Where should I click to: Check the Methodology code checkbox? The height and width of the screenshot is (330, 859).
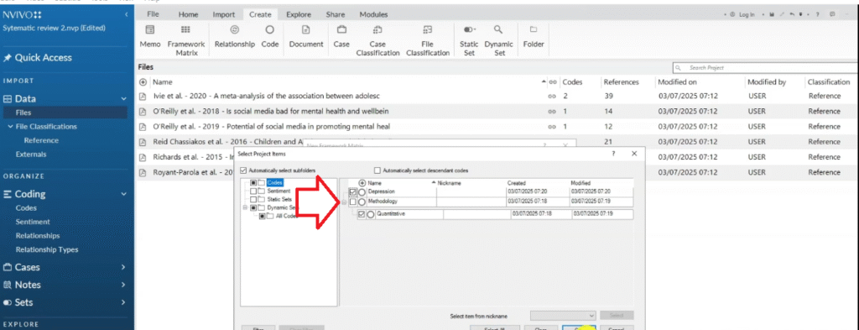[353, 202]
